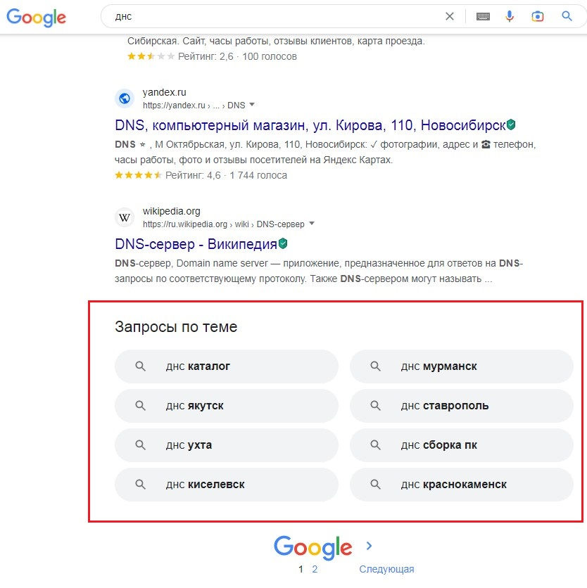This screenshot has width=587, height=588.
Task: Click the Wikipedia W favicon
Action: pyautogui.click(x=125, y=217)
